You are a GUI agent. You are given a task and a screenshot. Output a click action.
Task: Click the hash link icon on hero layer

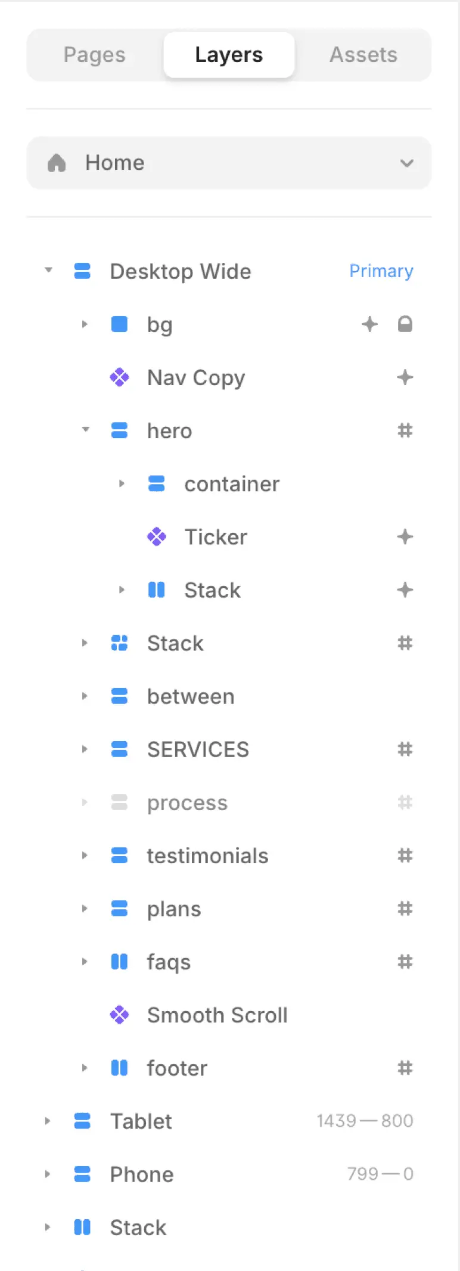pyautogui.click(x=405, y=430)
